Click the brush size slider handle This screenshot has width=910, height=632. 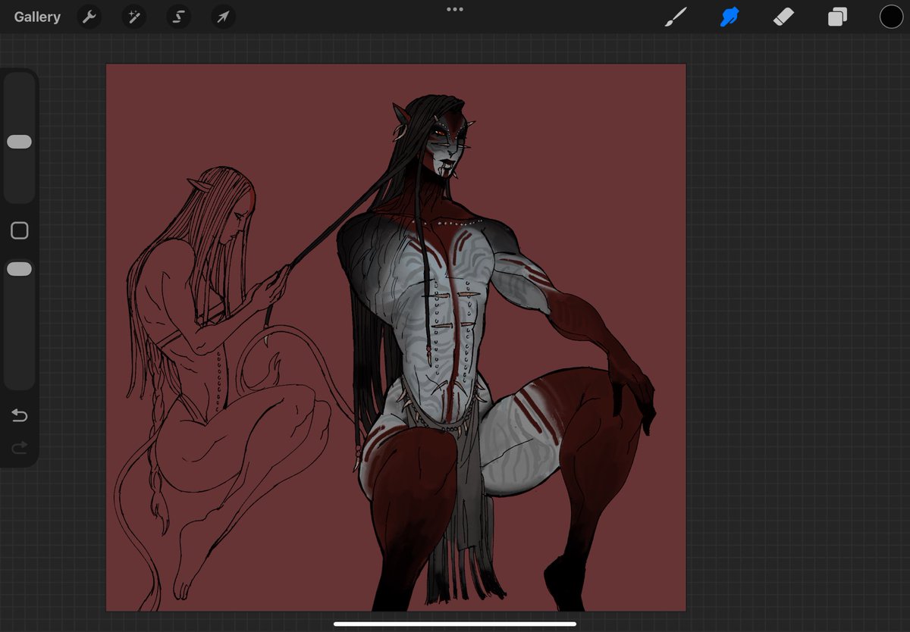coord(19,142)
